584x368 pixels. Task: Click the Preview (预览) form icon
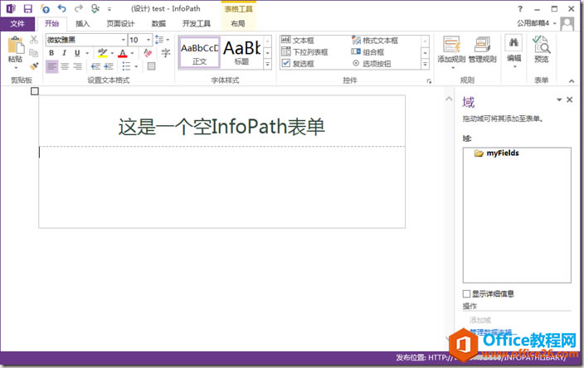(541, 47)
